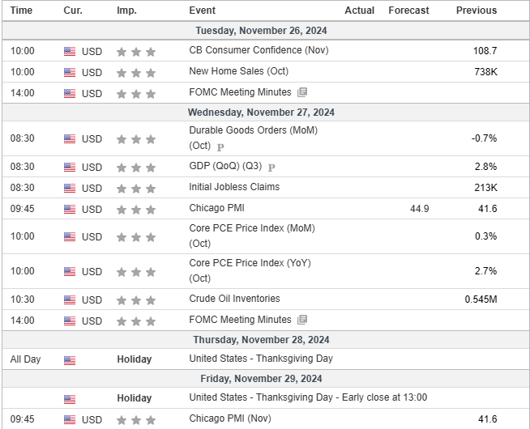Click the importance stars for Crude Oil Inventories
This screenshot has width=530, height=429.
(x=136, y=300)
